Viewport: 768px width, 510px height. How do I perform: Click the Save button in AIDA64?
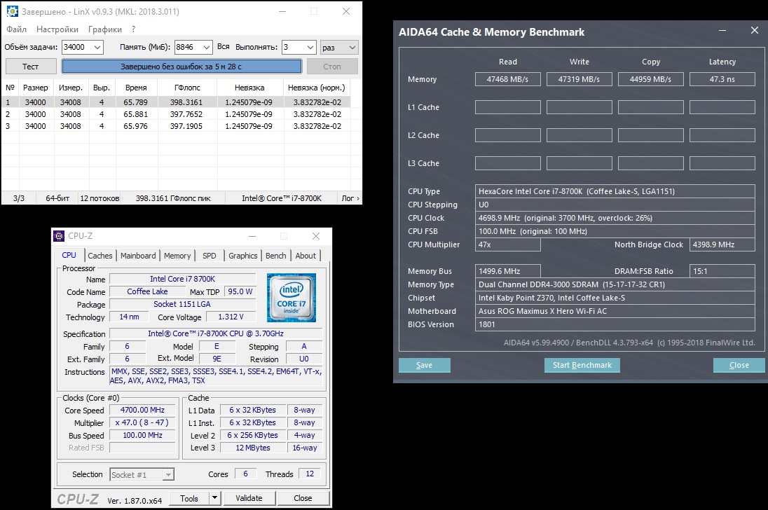point(424,365)
